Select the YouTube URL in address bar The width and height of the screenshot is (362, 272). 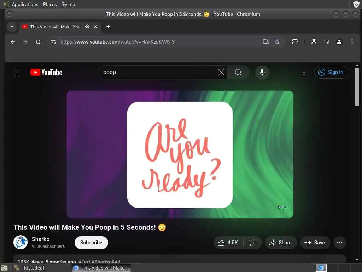pyautogui.click(x=118, y=42)
